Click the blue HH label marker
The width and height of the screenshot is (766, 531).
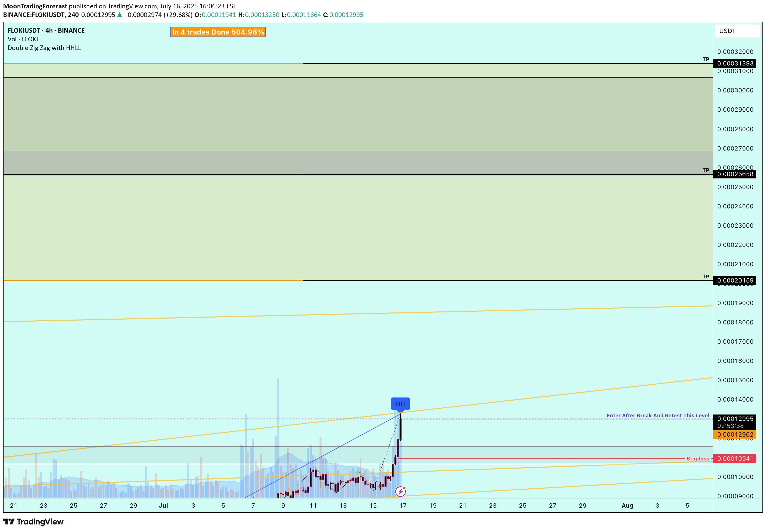pyautogui.click(x=400, y=404)
